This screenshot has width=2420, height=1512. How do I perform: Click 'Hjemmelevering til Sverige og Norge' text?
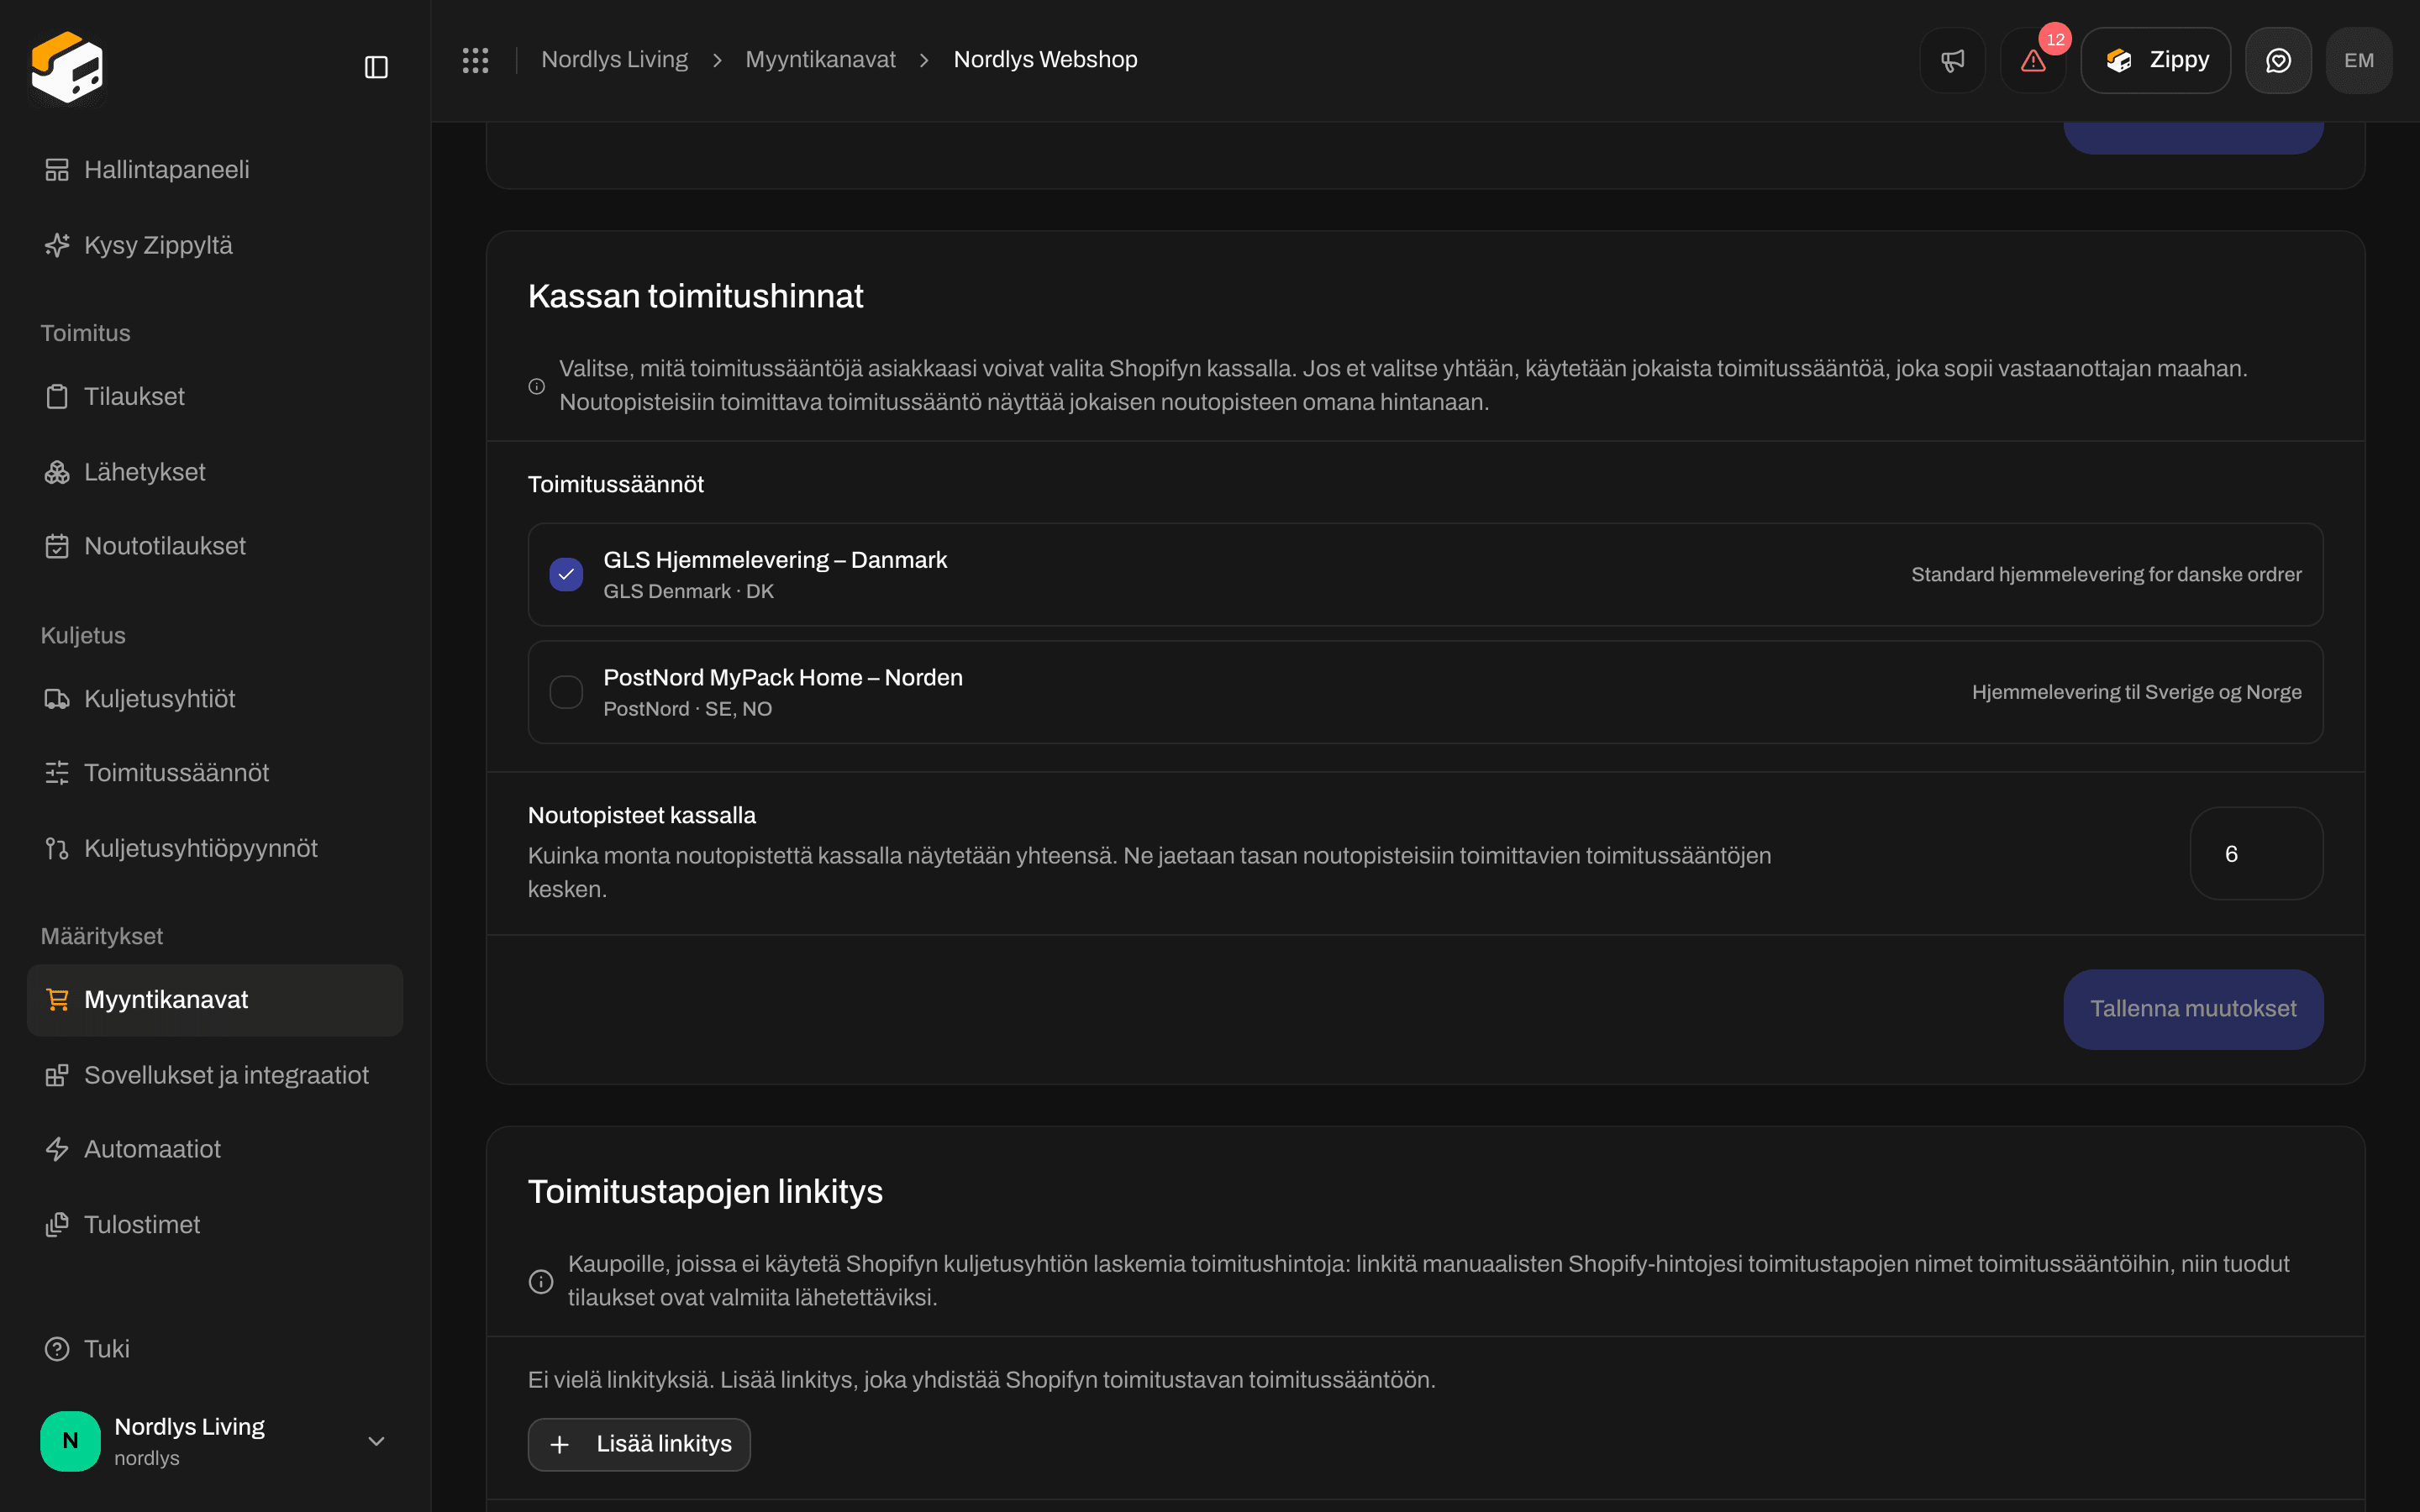(x=2136, y=692)
